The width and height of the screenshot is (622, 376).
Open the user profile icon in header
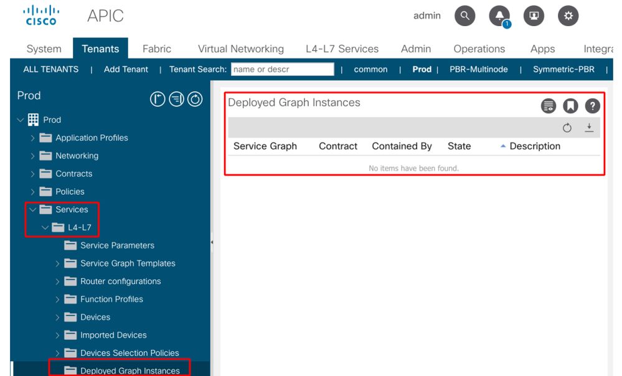[x=534, y=16]
